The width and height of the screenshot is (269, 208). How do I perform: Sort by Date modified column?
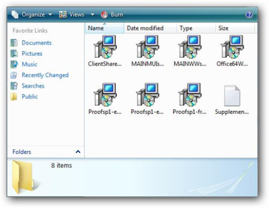point(150,28)
